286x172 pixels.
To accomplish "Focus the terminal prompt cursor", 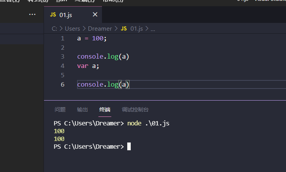I will [129, 146].
